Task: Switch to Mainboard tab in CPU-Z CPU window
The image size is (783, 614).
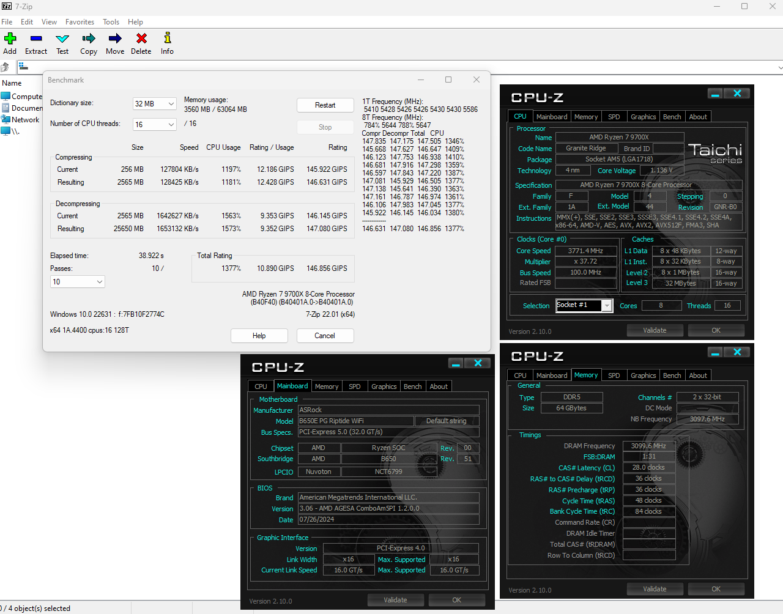Action: [552, 117]
